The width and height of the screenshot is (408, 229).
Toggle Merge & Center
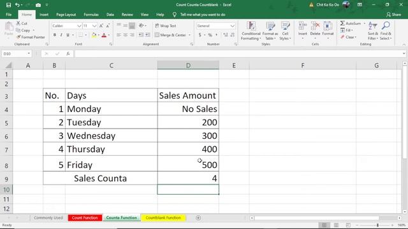170,35
